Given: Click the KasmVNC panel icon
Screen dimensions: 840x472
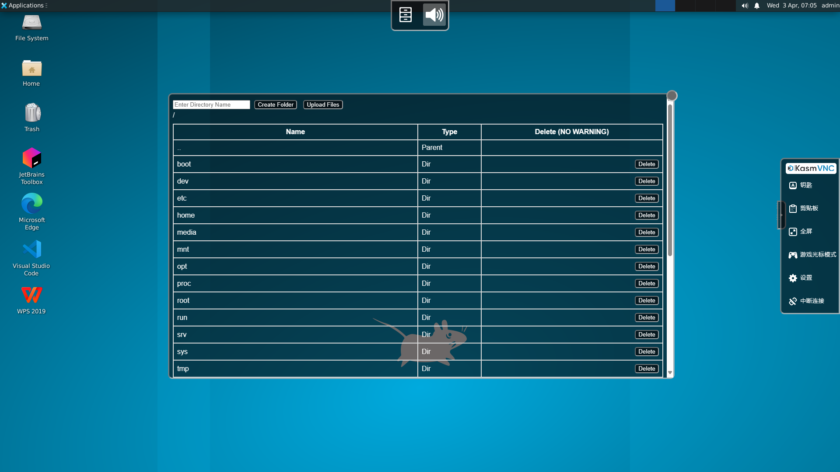Looking at the screenshot, I should 811,168.
